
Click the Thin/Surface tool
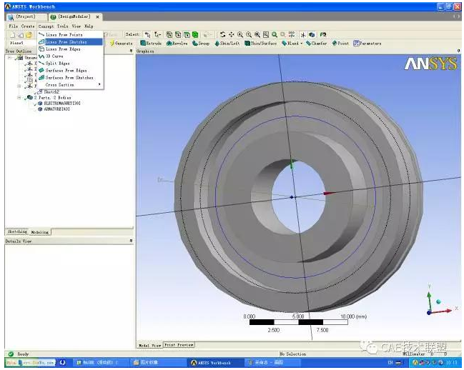(x=261, y=44)
